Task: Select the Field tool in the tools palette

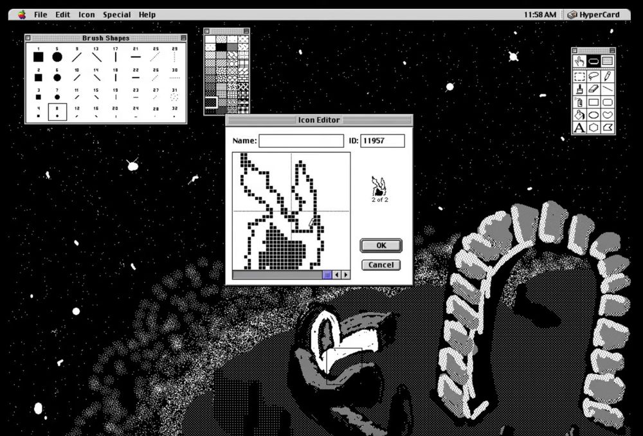Action: (608, 61)
